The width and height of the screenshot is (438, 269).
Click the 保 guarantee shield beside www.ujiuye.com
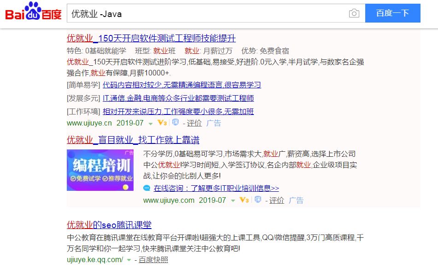[x=258, y=200]
